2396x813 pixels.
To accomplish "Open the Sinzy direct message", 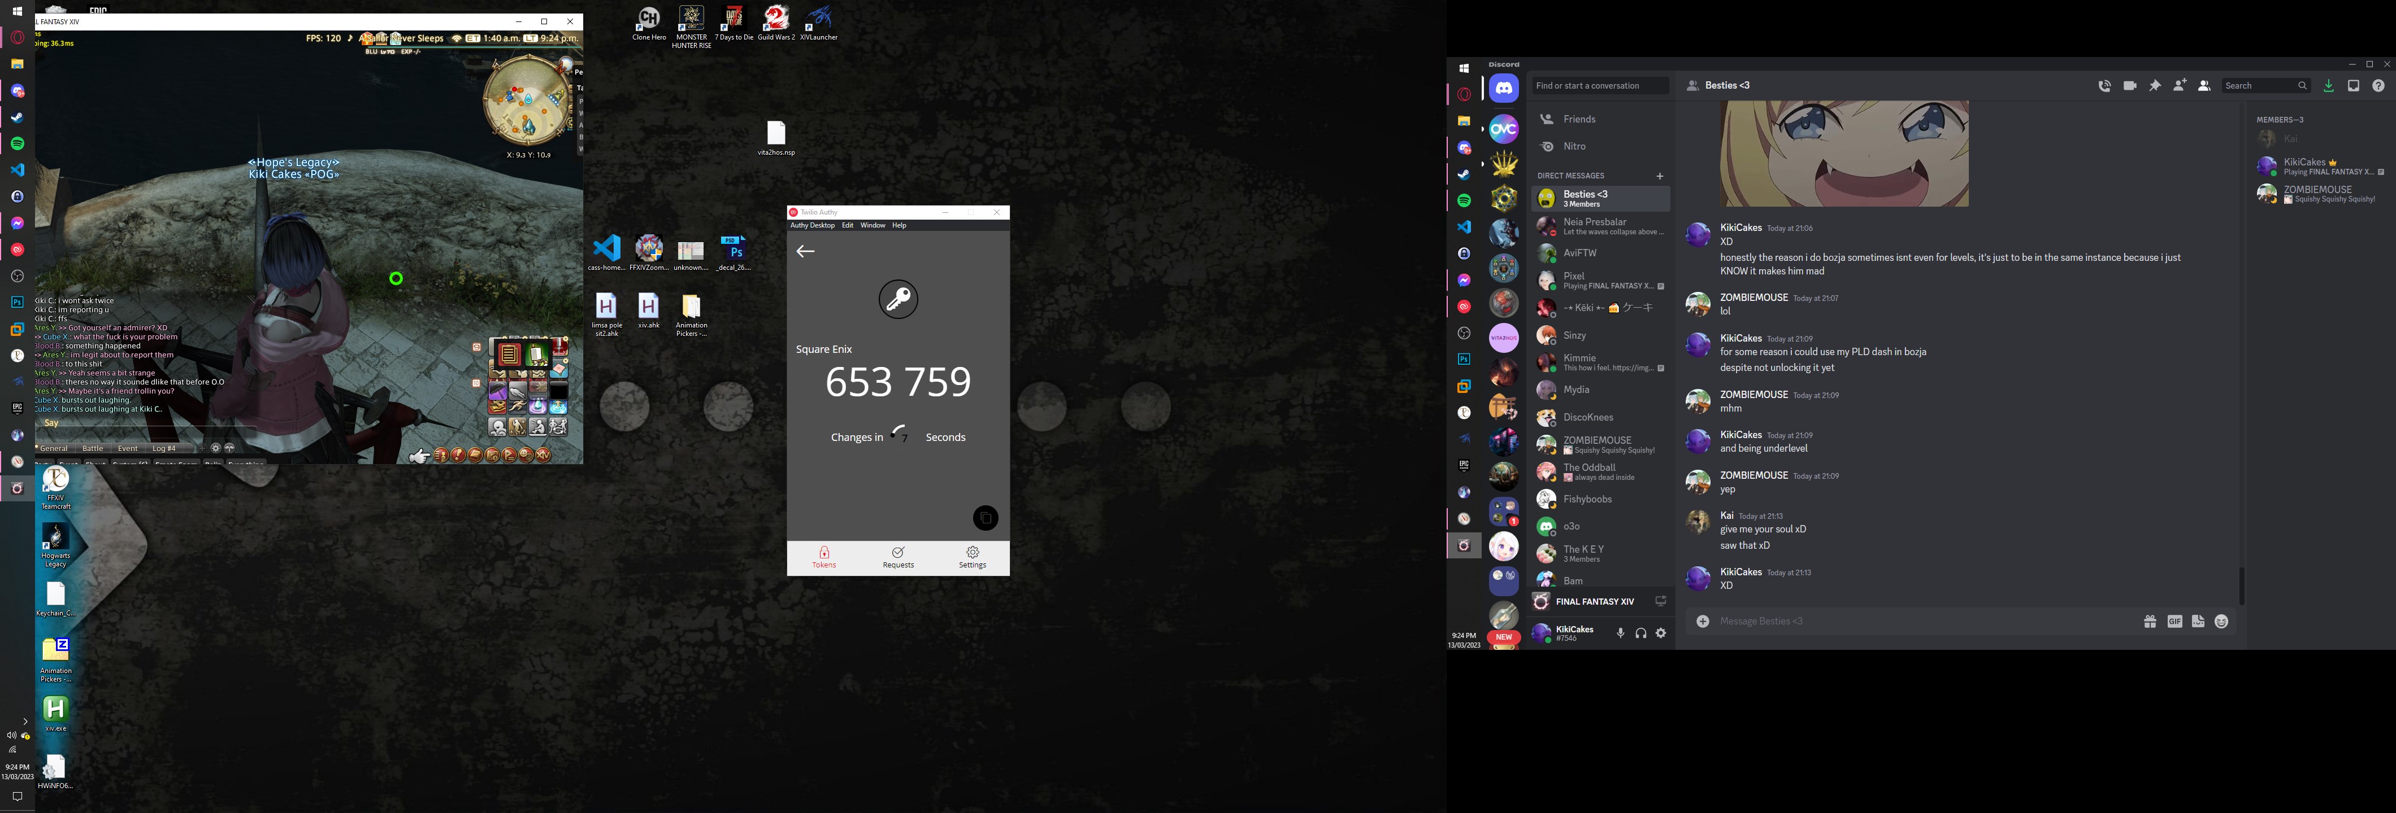I will point(1600,335).
